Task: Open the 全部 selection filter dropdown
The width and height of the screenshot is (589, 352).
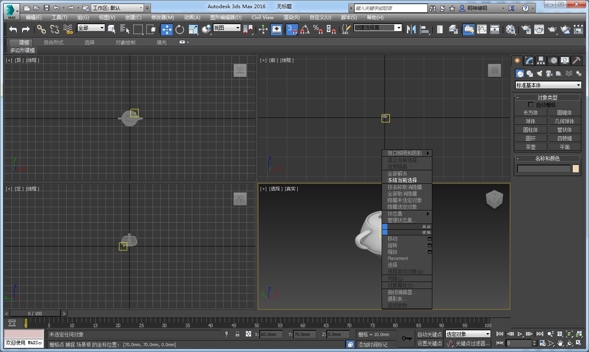Action: pos(91,28)
